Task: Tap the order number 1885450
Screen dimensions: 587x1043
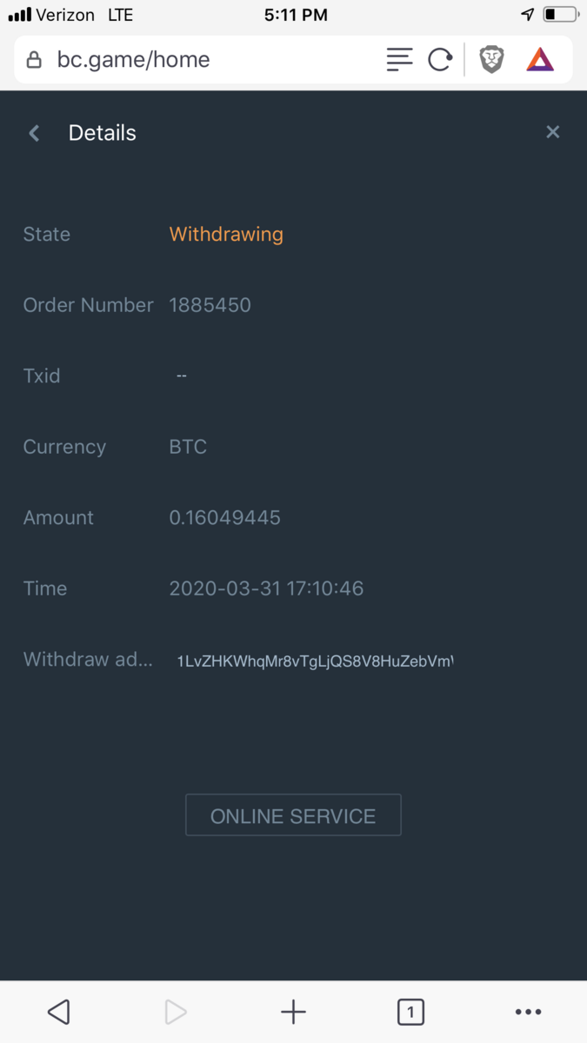Action: (210, 305)
